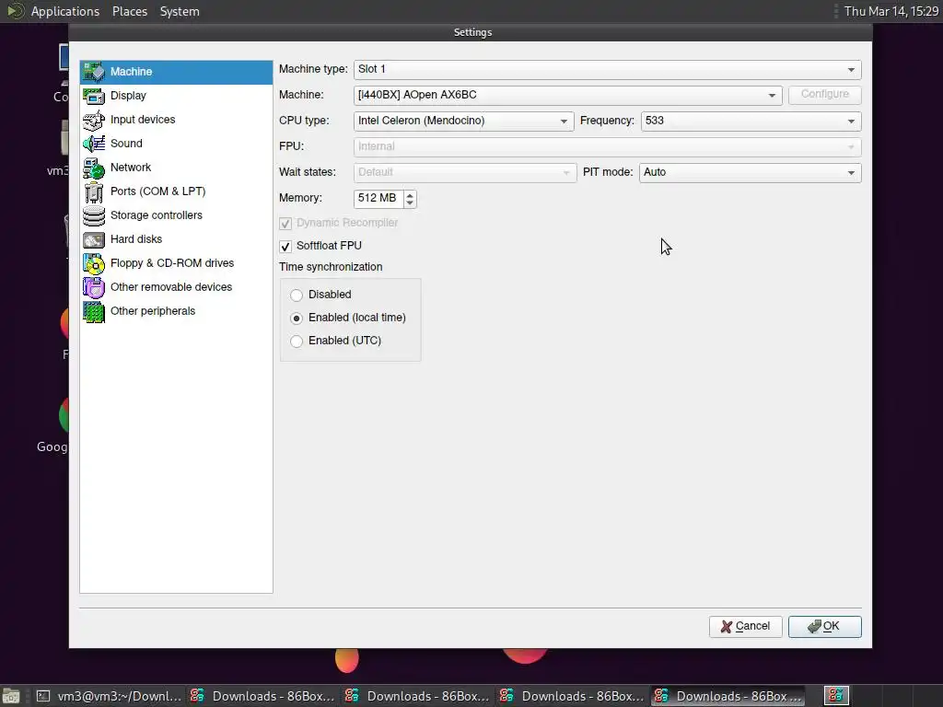The width and height of the screenshot is (943, 707).
Task: Select the Sound category label
Action: click(126, 144)
